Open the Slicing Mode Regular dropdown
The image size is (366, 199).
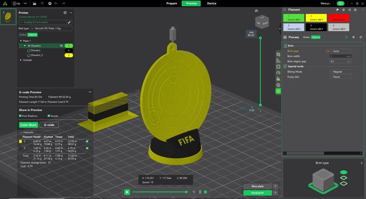(x=340, y=72)
